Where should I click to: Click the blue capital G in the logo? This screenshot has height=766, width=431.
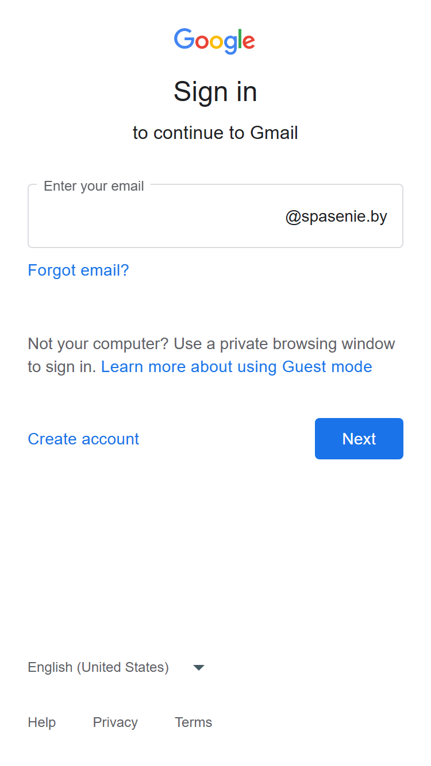click(x=184, y=38)
